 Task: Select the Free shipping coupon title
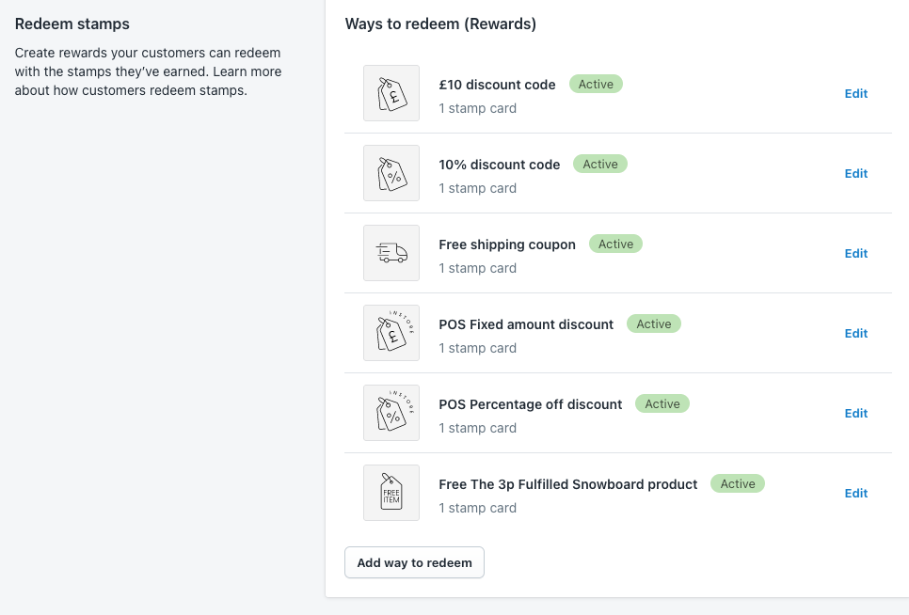tap(507, 244)
